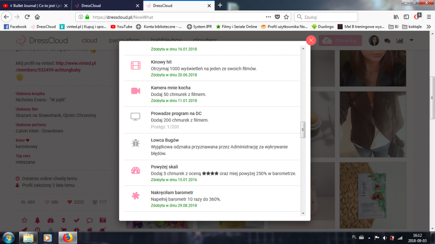The height and width of the screenshot is (244, 435).
Task: Show more bookmarks via toolbar overflow chevron
Action: (x=428, y=26)
